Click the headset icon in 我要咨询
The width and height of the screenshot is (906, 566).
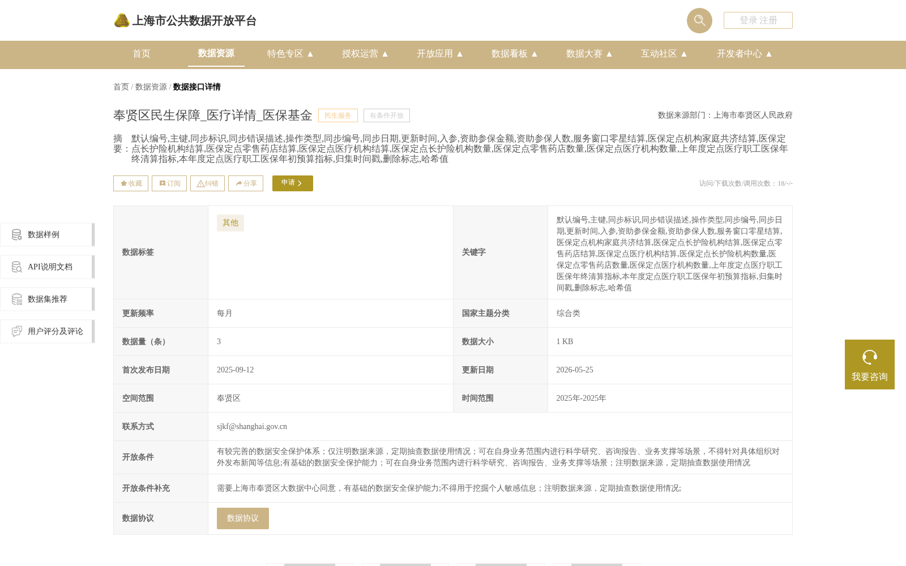pyautogui.click(x=870, y=357)
